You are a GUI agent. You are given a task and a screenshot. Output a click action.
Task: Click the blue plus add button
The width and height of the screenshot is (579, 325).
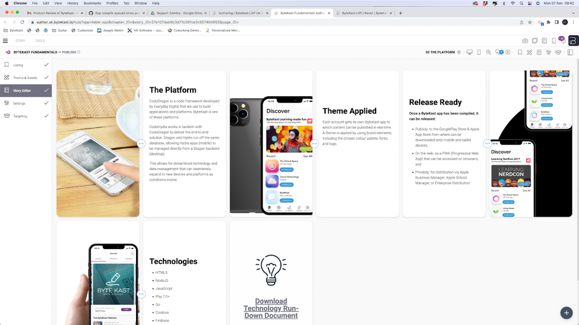(x=566, y=312)
